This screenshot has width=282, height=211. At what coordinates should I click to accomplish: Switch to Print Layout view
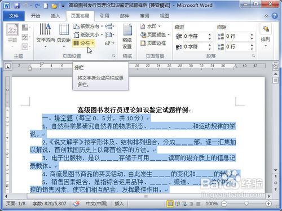[x=170, y=204]
